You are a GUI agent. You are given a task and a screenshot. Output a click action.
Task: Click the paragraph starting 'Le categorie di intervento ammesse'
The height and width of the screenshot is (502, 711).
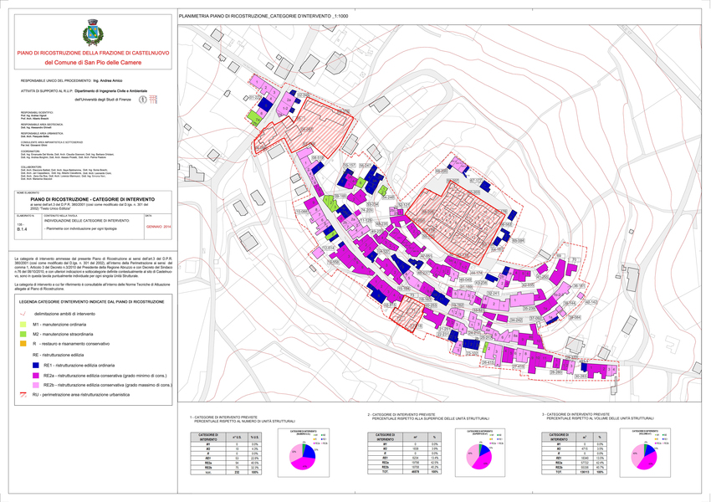(x=93, y=267)
